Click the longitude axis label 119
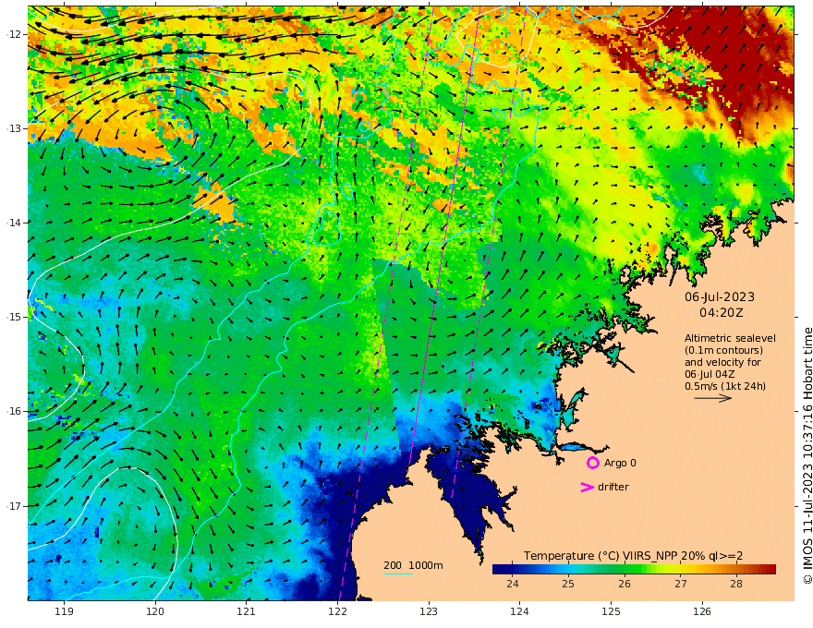The height and width of the screenshot is (628, 813). tap(64, 612)
